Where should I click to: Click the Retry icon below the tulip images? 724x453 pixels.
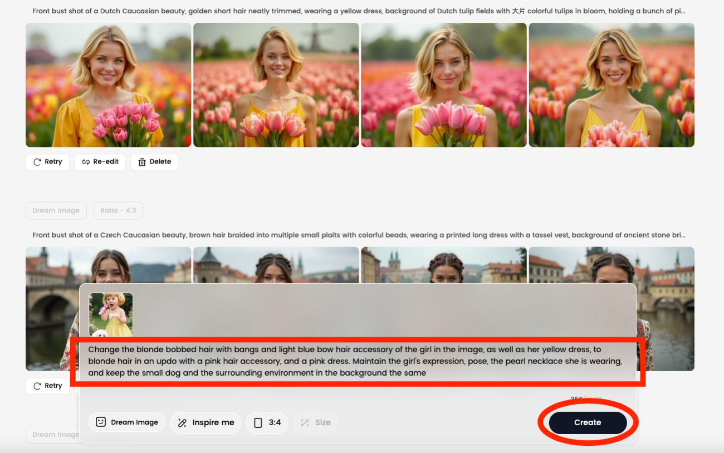tap(37, 162)
